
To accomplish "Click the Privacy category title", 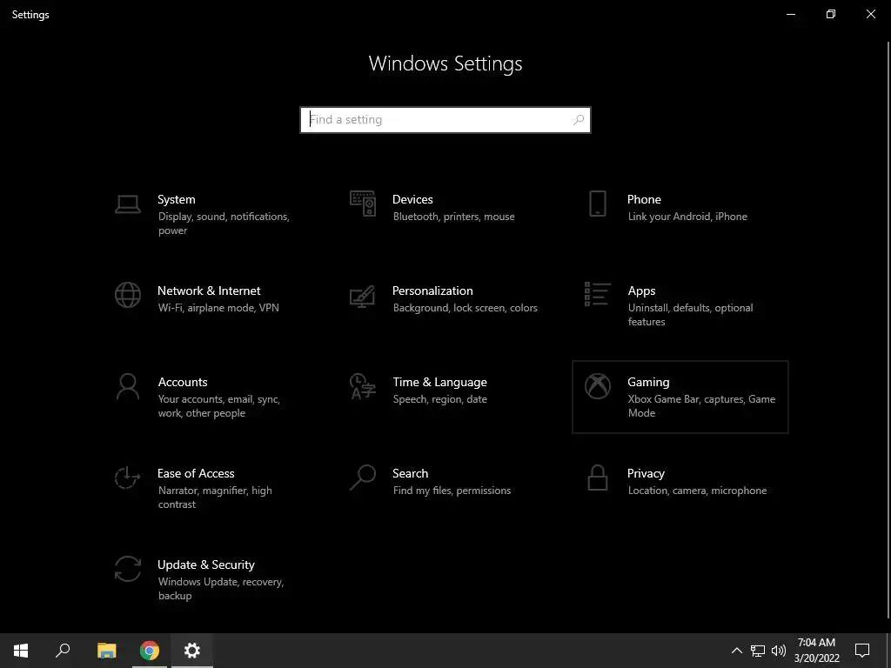I will [646, 474].
